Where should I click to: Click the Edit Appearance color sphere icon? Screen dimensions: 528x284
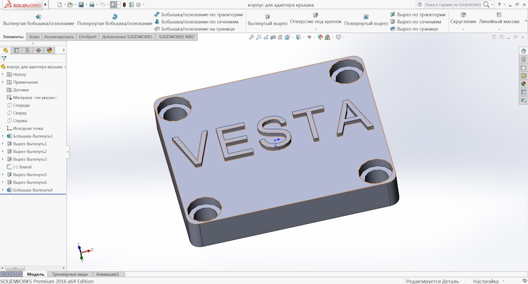[x=320, y=37]
